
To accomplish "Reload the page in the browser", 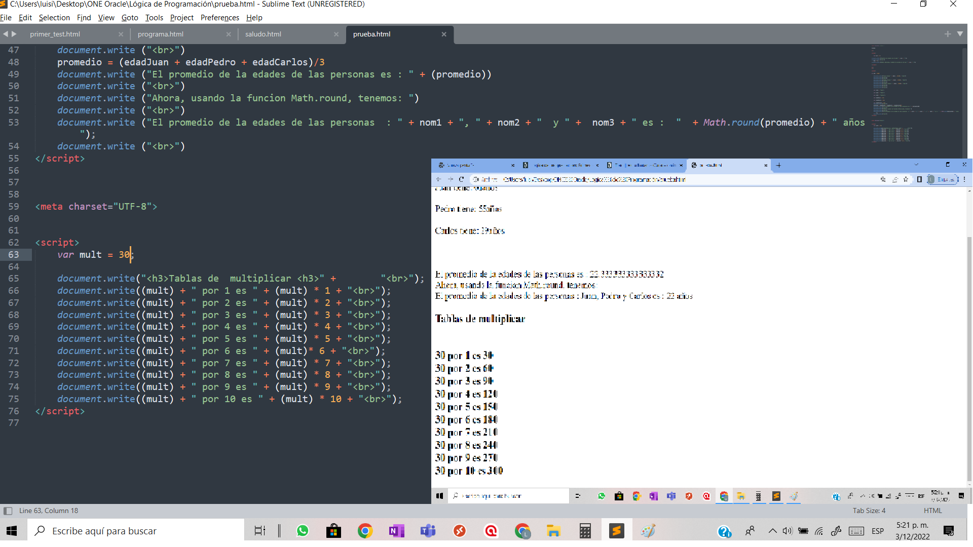I will 461,179.
